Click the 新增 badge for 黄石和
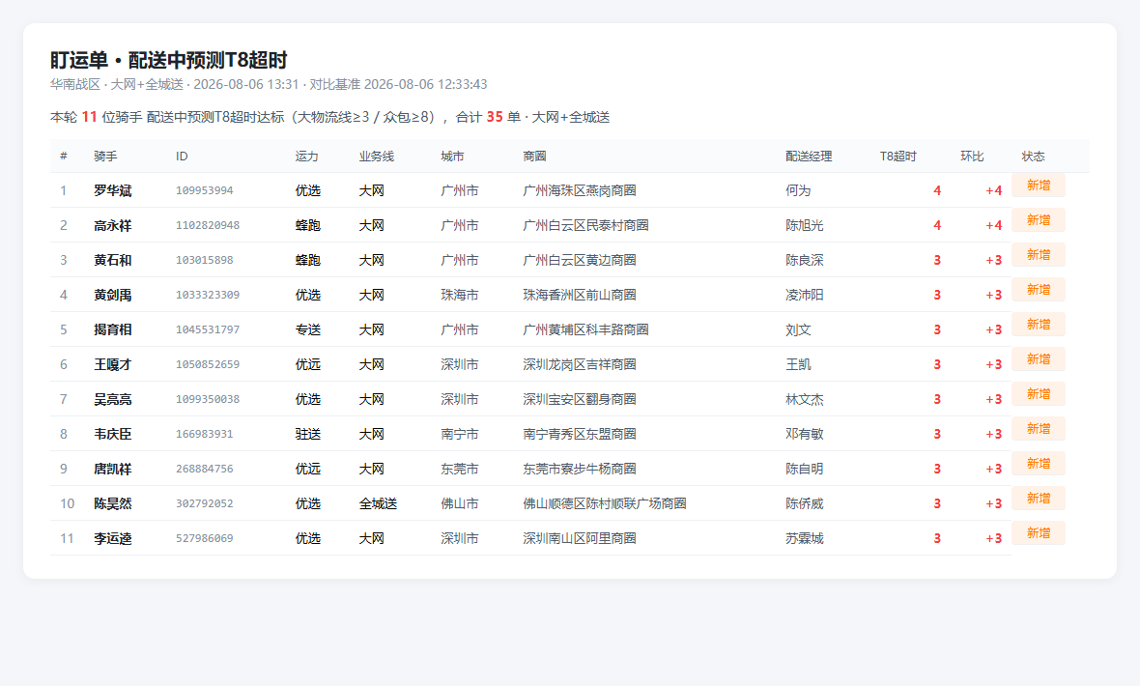This screenshot has height=686, width=1140. coord(1039,255)
